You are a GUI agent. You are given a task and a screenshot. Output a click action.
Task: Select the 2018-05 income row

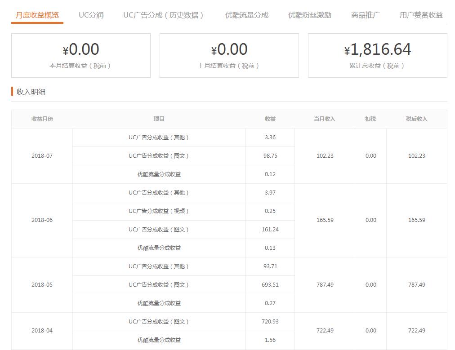[42, 284]
